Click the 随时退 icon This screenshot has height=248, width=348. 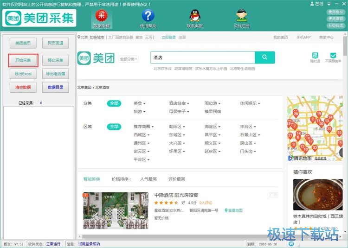coord(316,56)
